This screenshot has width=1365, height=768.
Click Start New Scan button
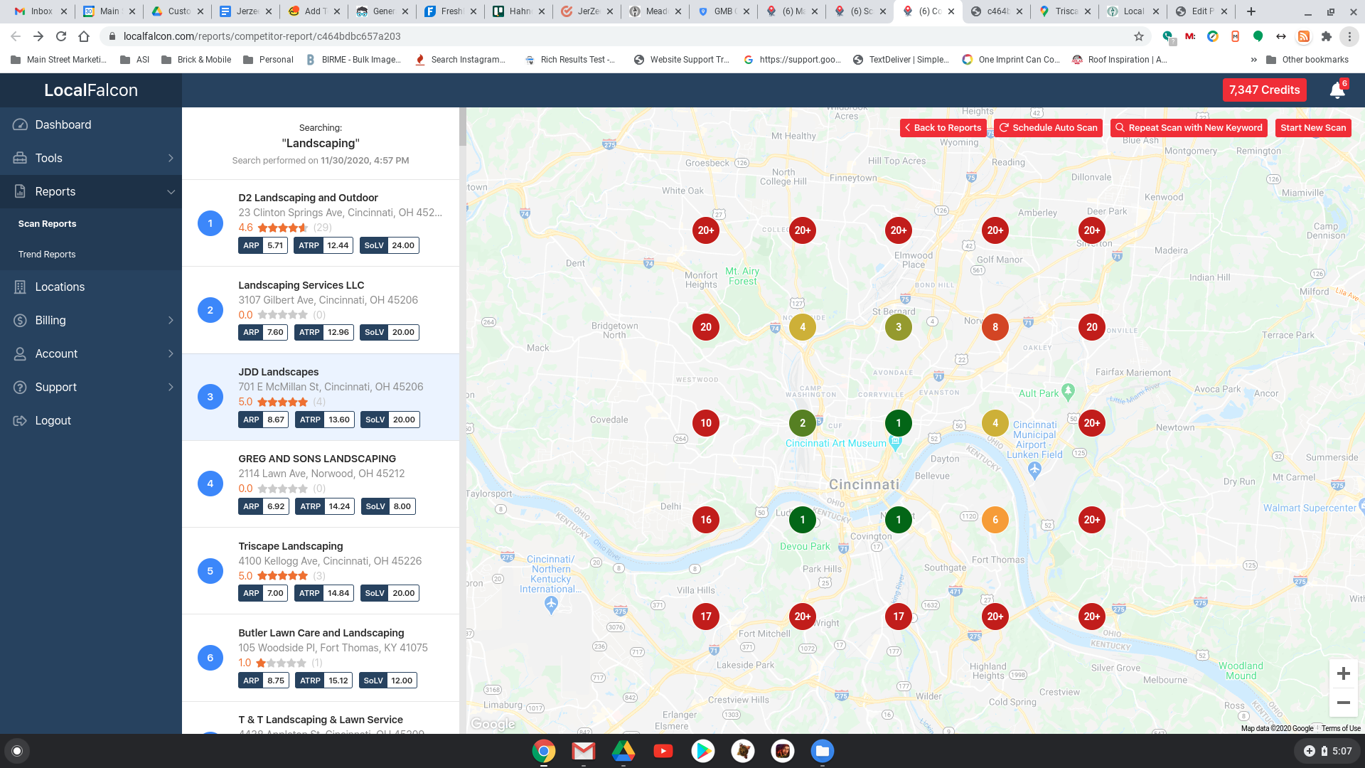tap(1312, 127)
